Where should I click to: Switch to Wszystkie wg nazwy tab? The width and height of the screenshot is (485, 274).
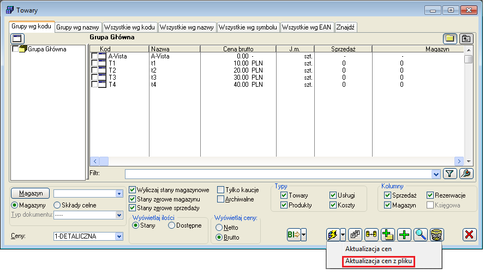click(x=187, y=27)
